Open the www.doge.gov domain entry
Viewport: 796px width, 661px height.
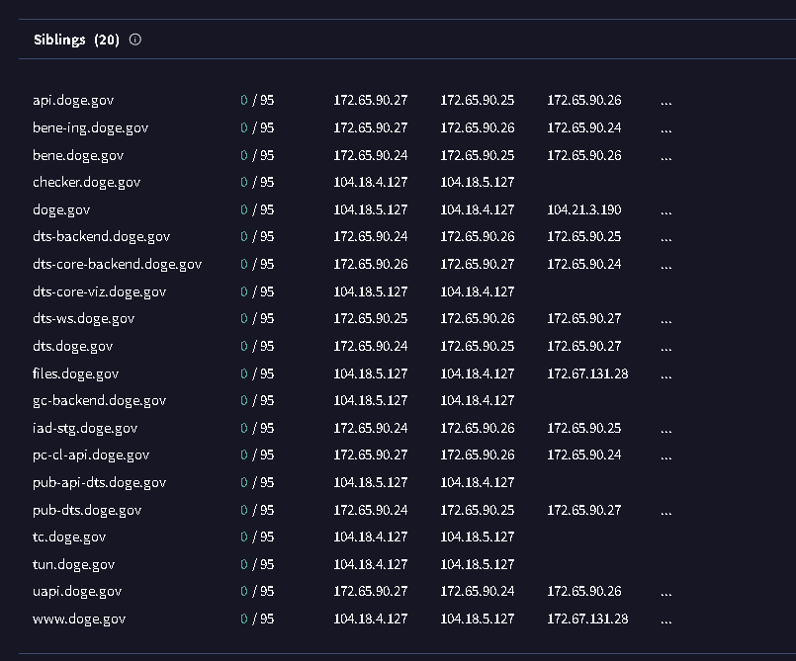pos(79,619)
